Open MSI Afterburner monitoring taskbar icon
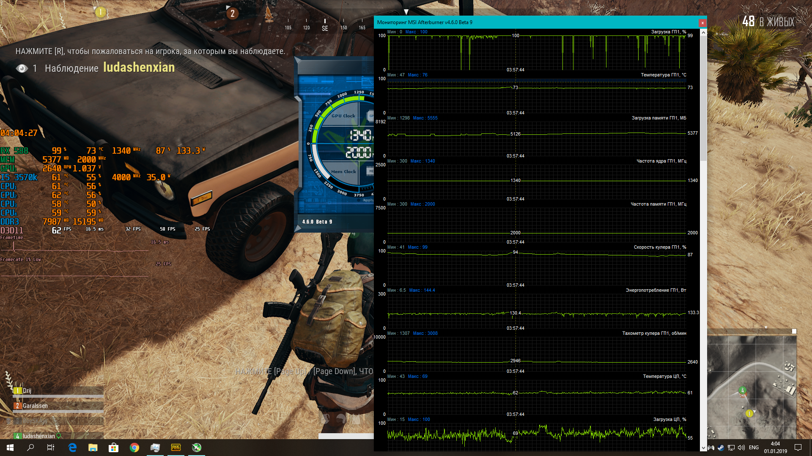Image resolution: width=812 pixels, height=456 pixels. pyautogui.click(x=155, y=448)
